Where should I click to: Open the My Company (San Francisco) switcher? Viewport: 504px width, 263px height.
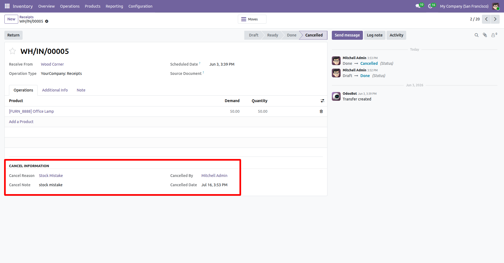point(464,6)
